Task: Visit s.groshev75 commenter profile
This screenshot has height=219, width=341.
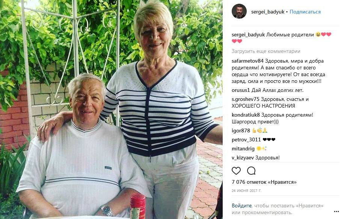Action: (246, 99)
